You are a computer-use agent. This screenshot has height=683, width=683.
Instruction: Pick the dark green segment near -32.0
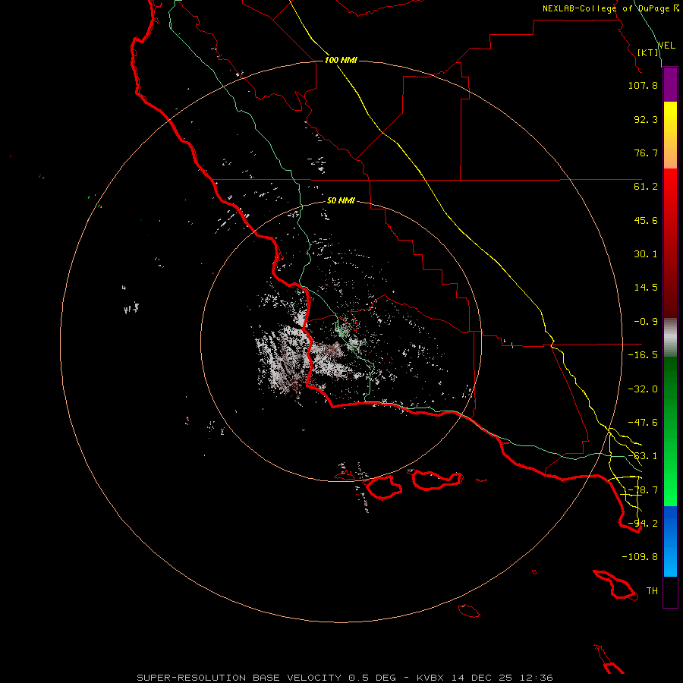click(x=670, y=388)
